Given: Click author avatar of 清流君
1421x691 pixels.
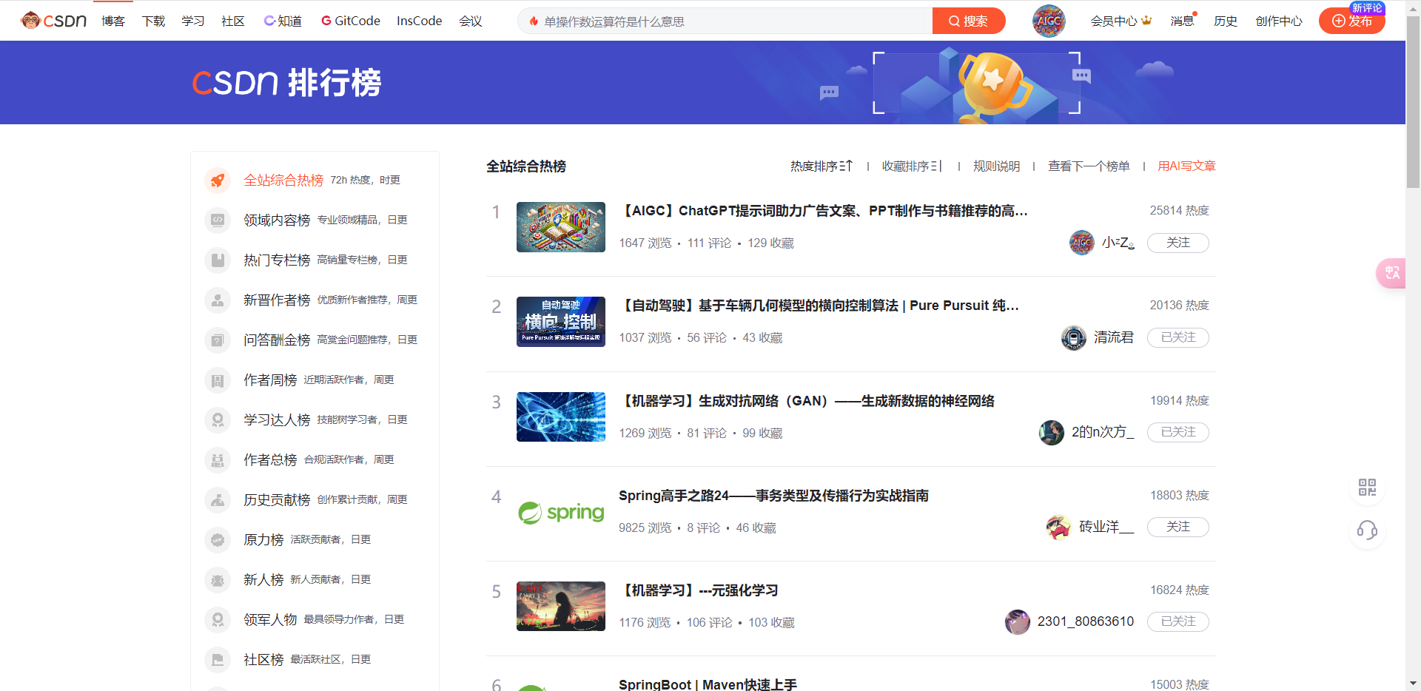Looking at the screenshot, I should pyautogui.click(x=1074, y=337).
